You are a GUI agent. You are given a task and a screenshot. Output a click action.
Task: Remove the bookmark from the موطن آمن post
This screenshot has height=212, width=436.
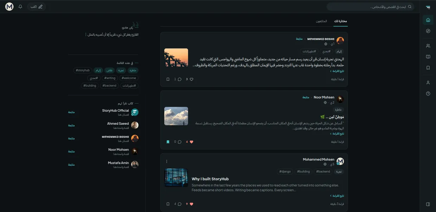coord(168,142)
